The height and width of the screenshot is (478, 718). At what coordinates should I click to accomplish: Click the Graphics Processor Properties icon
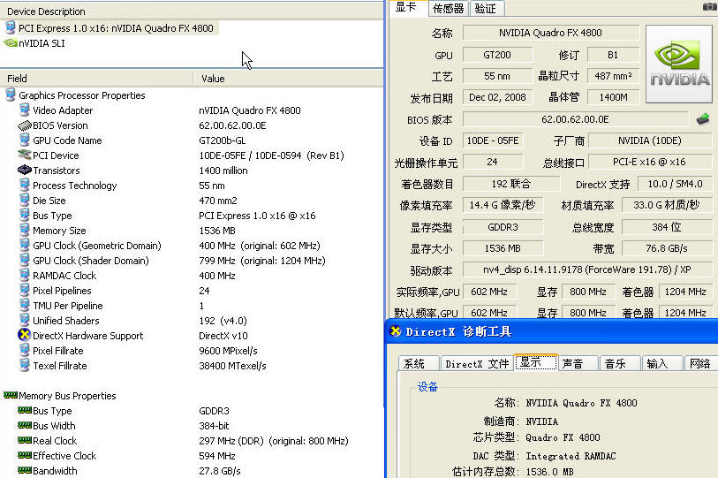[x=11, y=95]
